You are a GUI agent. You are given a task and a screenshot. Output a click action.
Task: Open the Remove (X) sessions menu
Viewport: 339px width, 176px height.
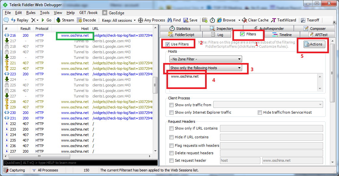tap(34, 20)
